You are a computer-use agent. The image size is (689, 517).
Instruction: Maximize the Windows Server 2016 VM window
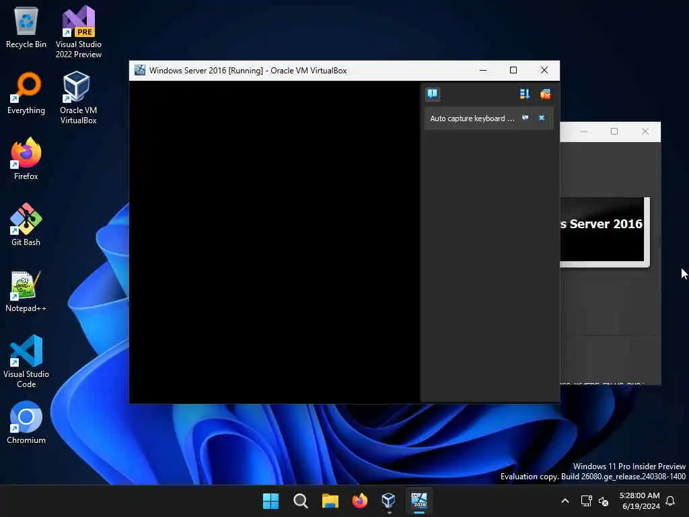point(513,70)
